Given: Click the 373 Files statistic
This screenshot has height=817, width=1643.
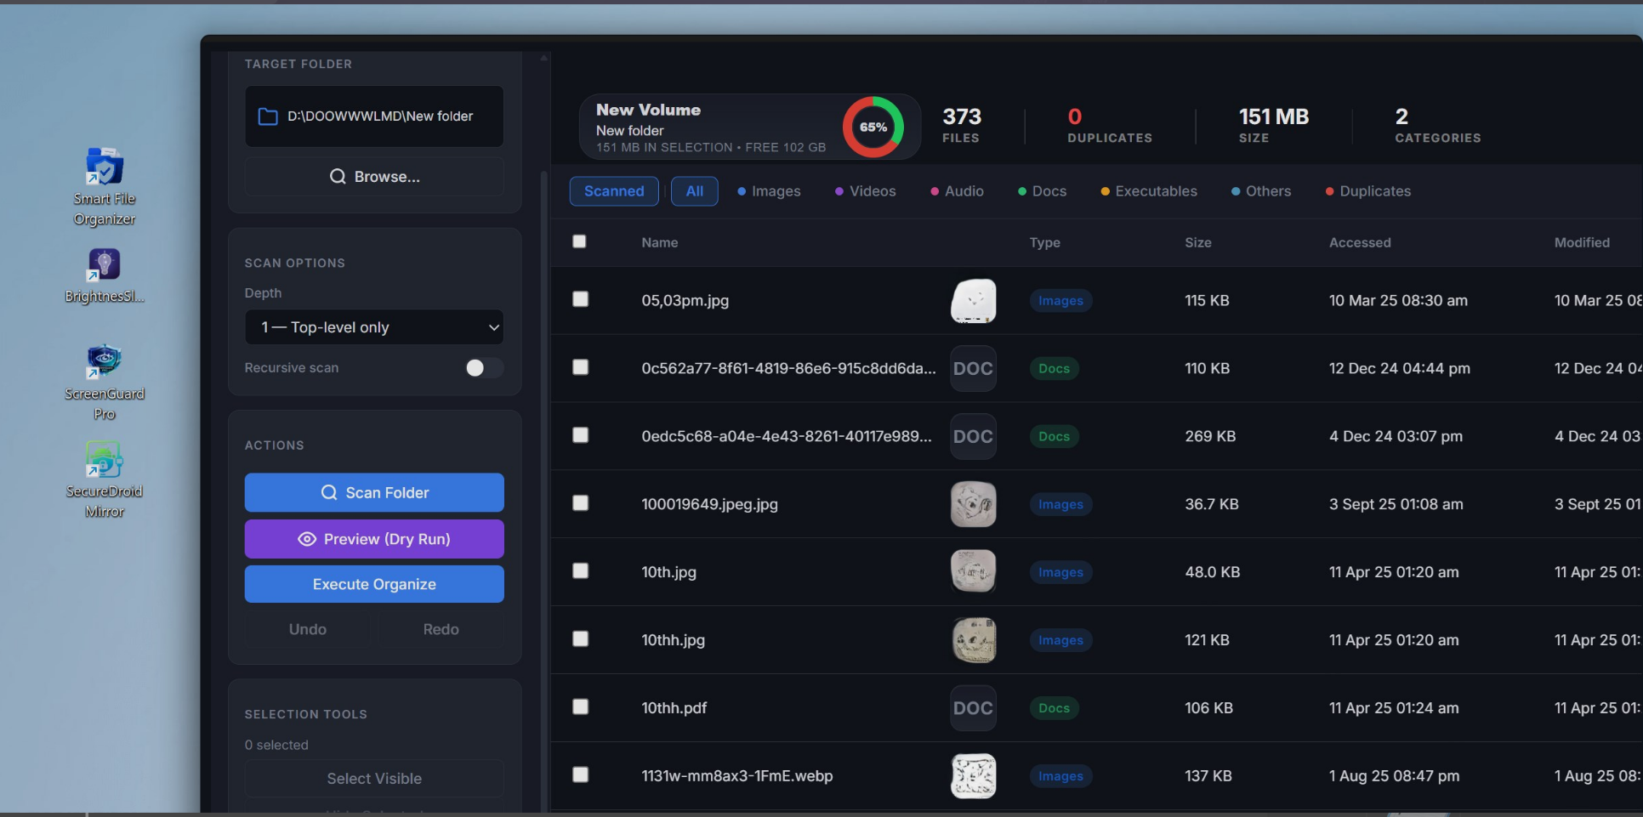Looking at the screenshot, I should pyautogui.click(x=962, y=125).
